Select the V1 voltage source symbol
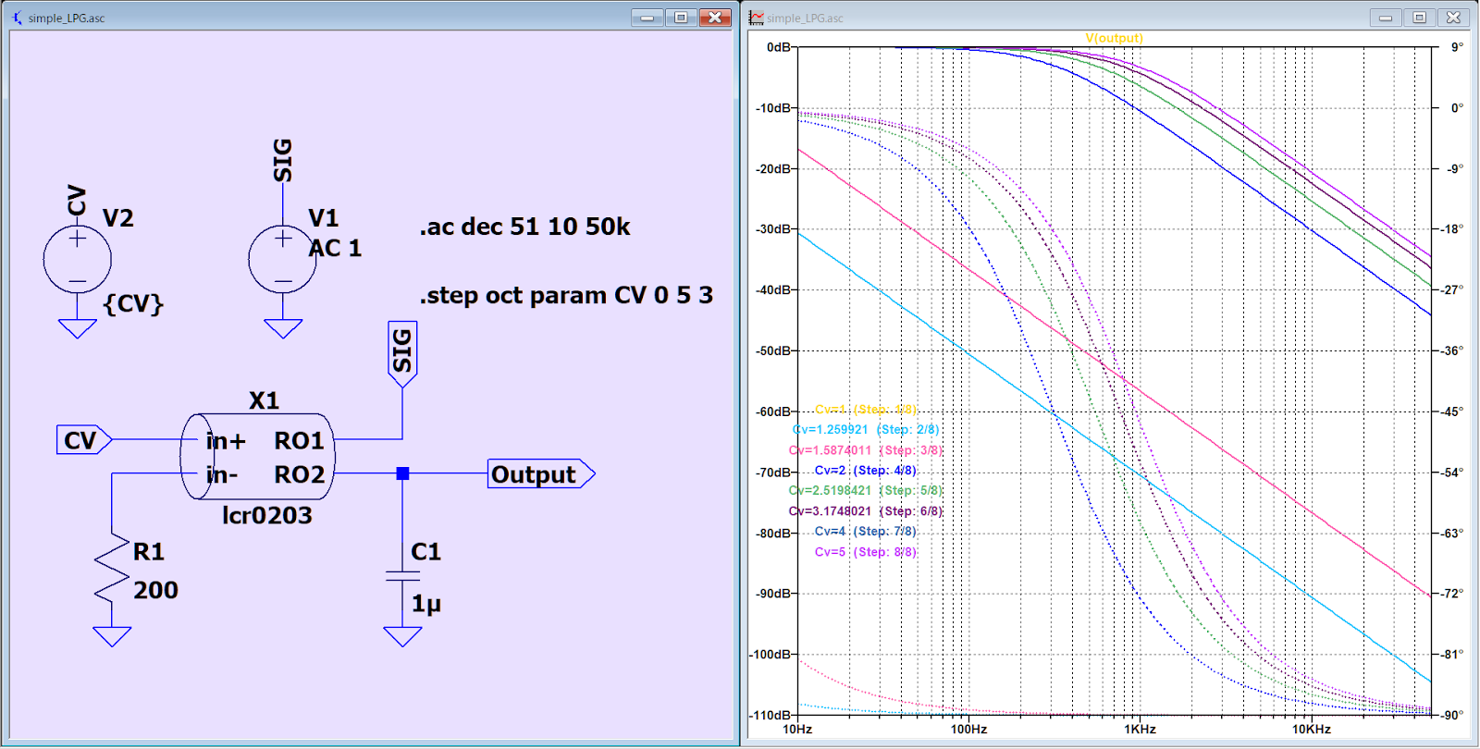This screenshot has height=749, width=1480. 283,259
